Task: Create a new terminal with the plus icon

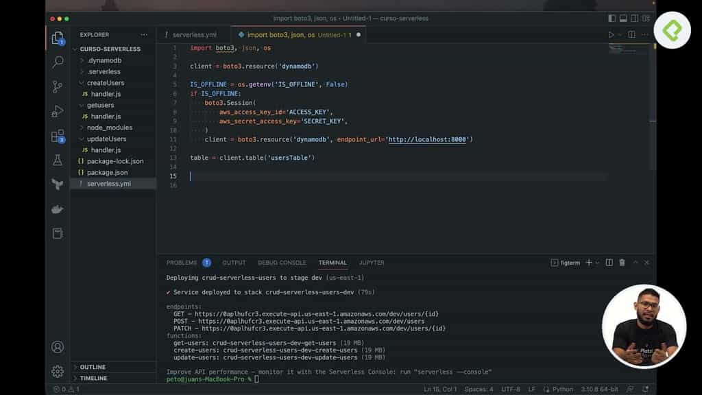Action: click(x=588, y=262)
